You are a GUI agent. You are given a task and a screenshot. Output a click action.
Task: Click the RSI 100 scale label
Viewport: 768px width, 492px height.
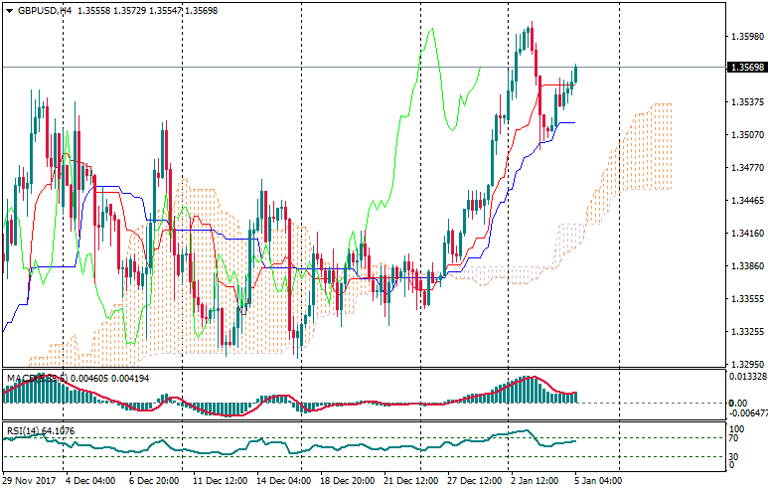tap(736, 428)
